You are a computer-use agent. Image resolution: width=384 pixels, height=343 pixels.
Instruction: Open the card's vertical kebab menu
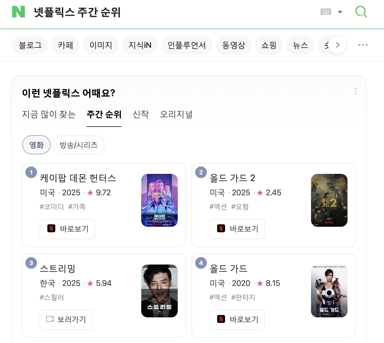tap(355, 91)
